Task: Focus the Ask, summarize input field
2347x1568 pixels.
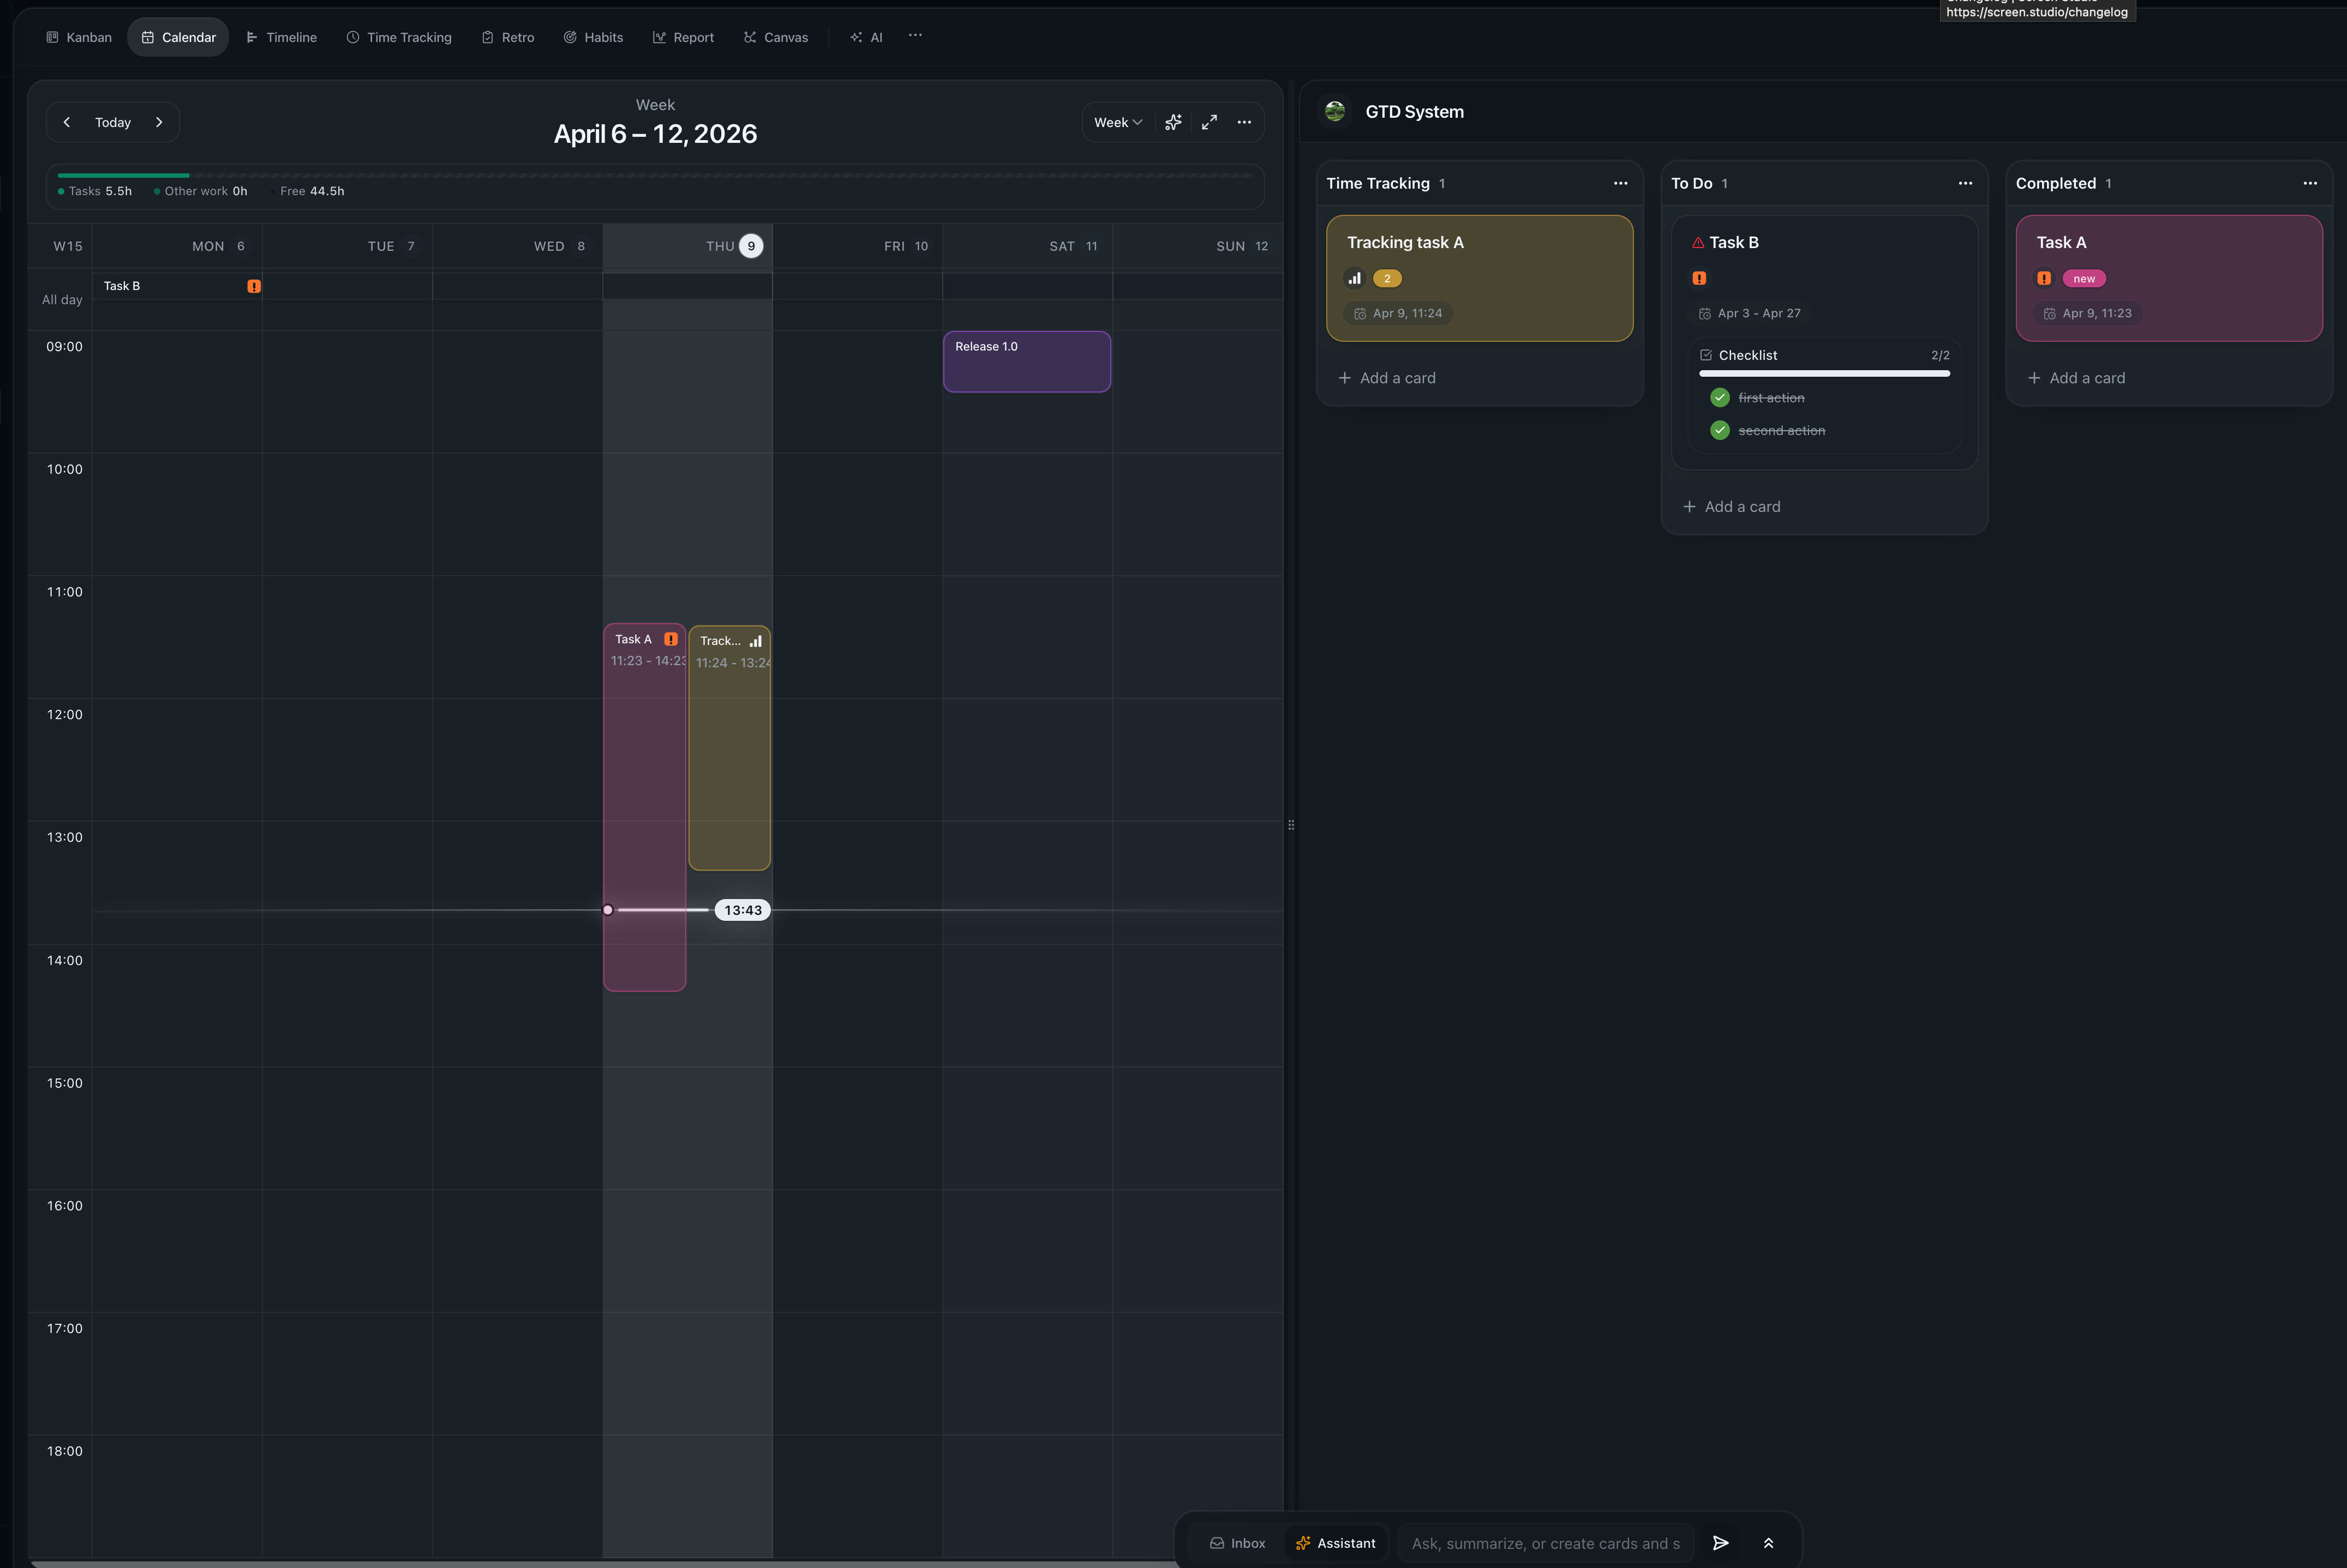Action: point(1546,1543)
